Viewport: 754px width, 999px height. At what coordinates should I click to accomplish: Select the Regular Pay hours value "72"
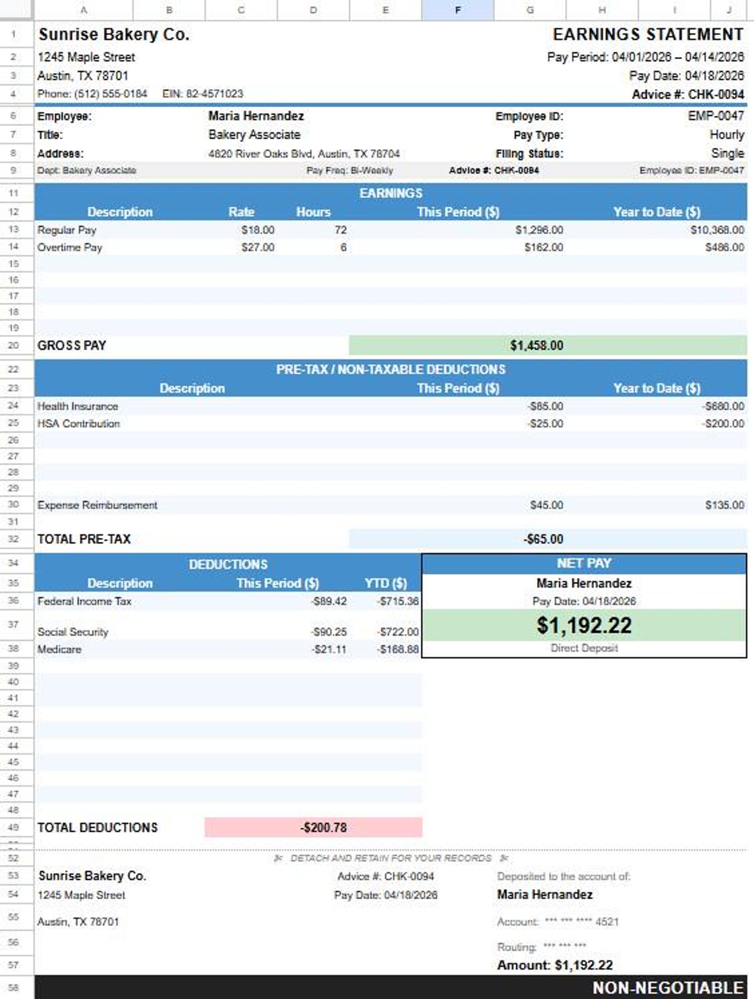click(x=340, y=230)
